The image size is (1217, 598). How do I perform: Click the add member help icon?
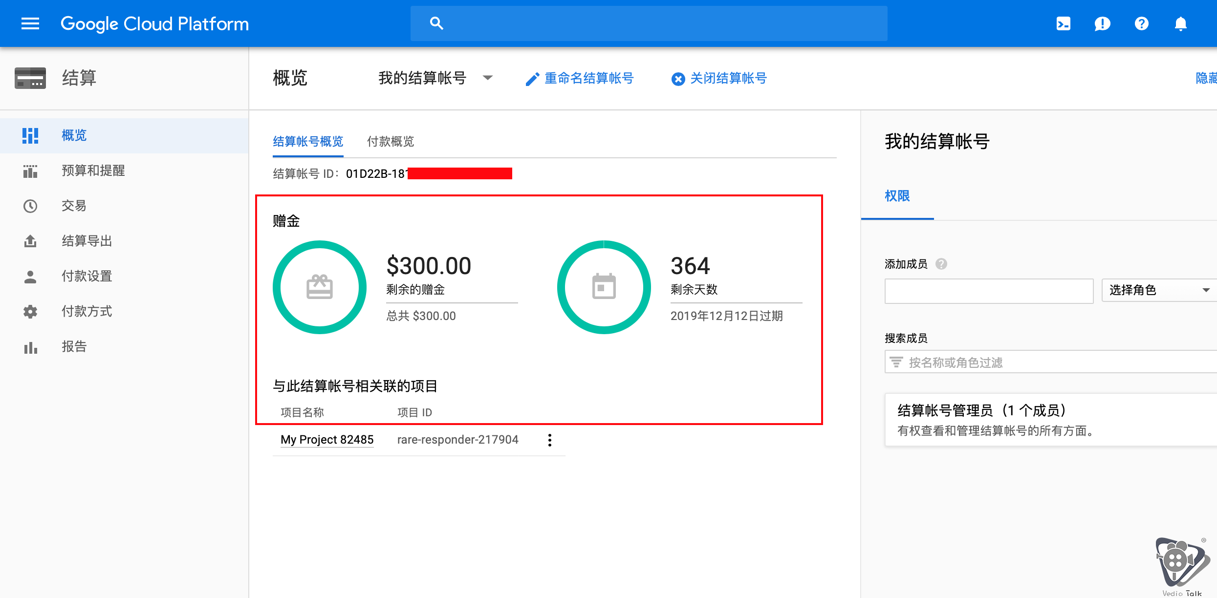[941, 264]
